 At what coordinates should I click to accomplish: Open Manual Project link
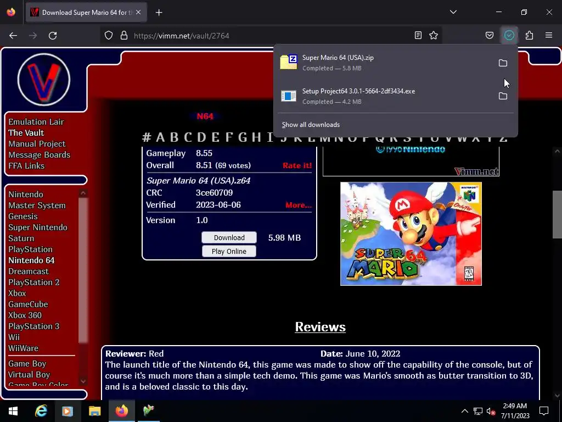click(37, 144)
